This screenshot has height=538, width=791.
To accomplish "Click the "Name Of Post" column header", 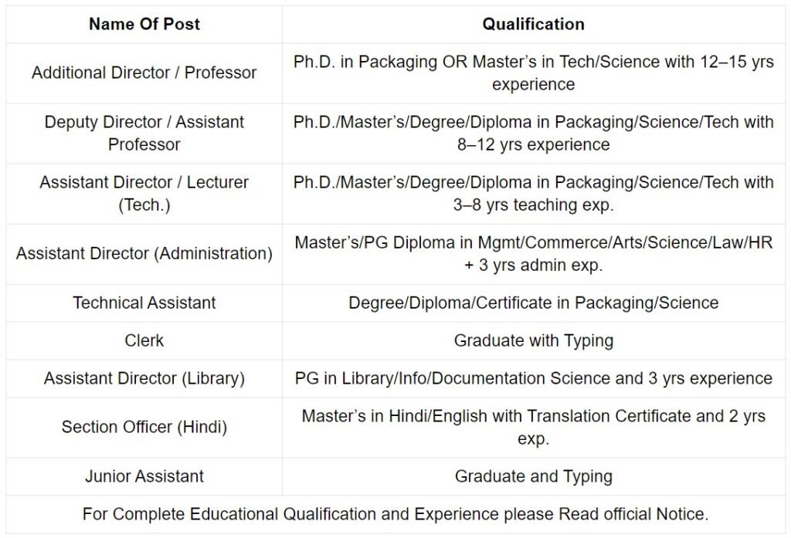I will (144, 24).
